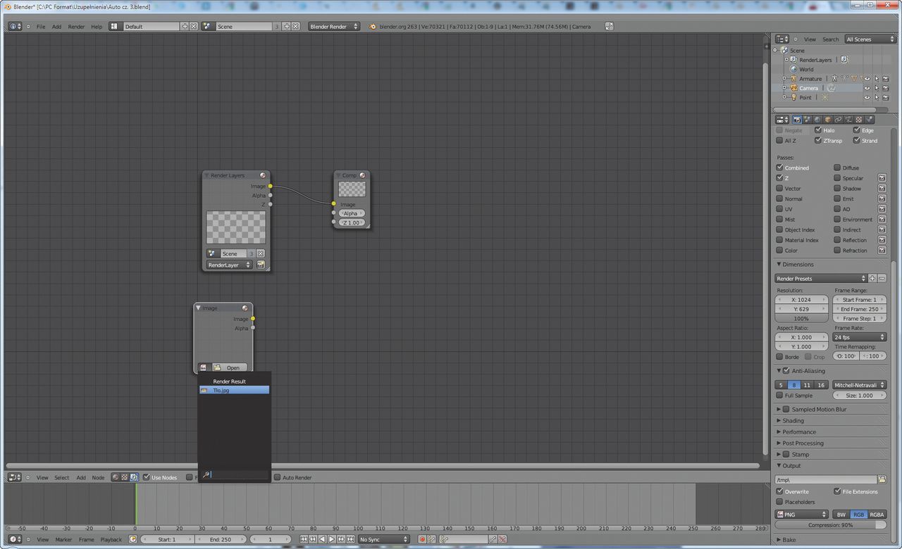
Task: Remove render preset with minus icon
Action: [882, 279]
